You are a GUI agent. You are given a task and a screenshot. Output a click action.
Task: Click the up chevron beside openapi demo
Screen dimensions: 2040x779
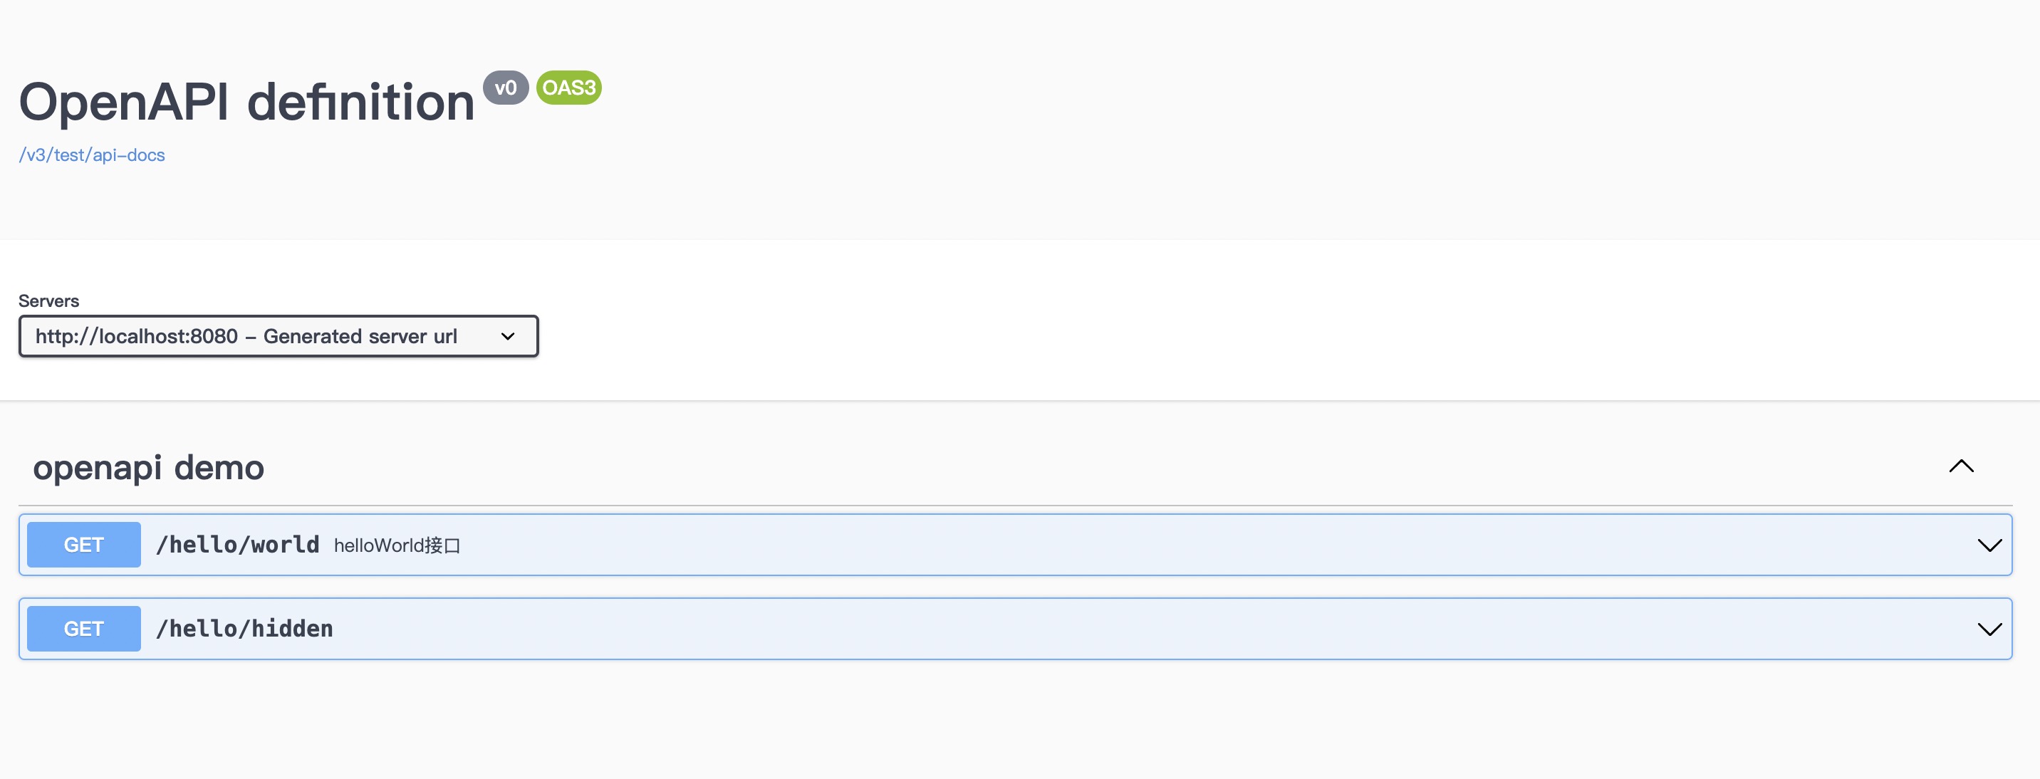1961,466
